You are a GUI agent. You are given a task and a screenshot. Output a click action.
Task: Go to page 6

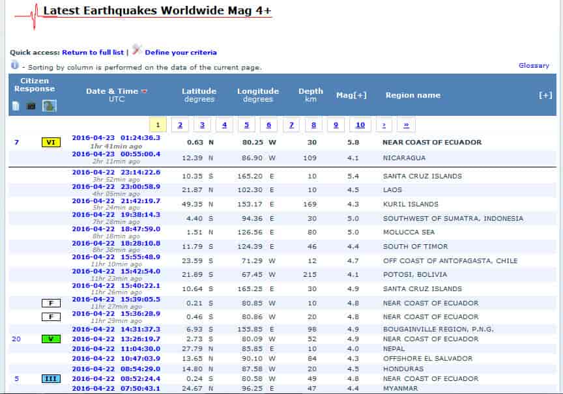tap(268, 125)
